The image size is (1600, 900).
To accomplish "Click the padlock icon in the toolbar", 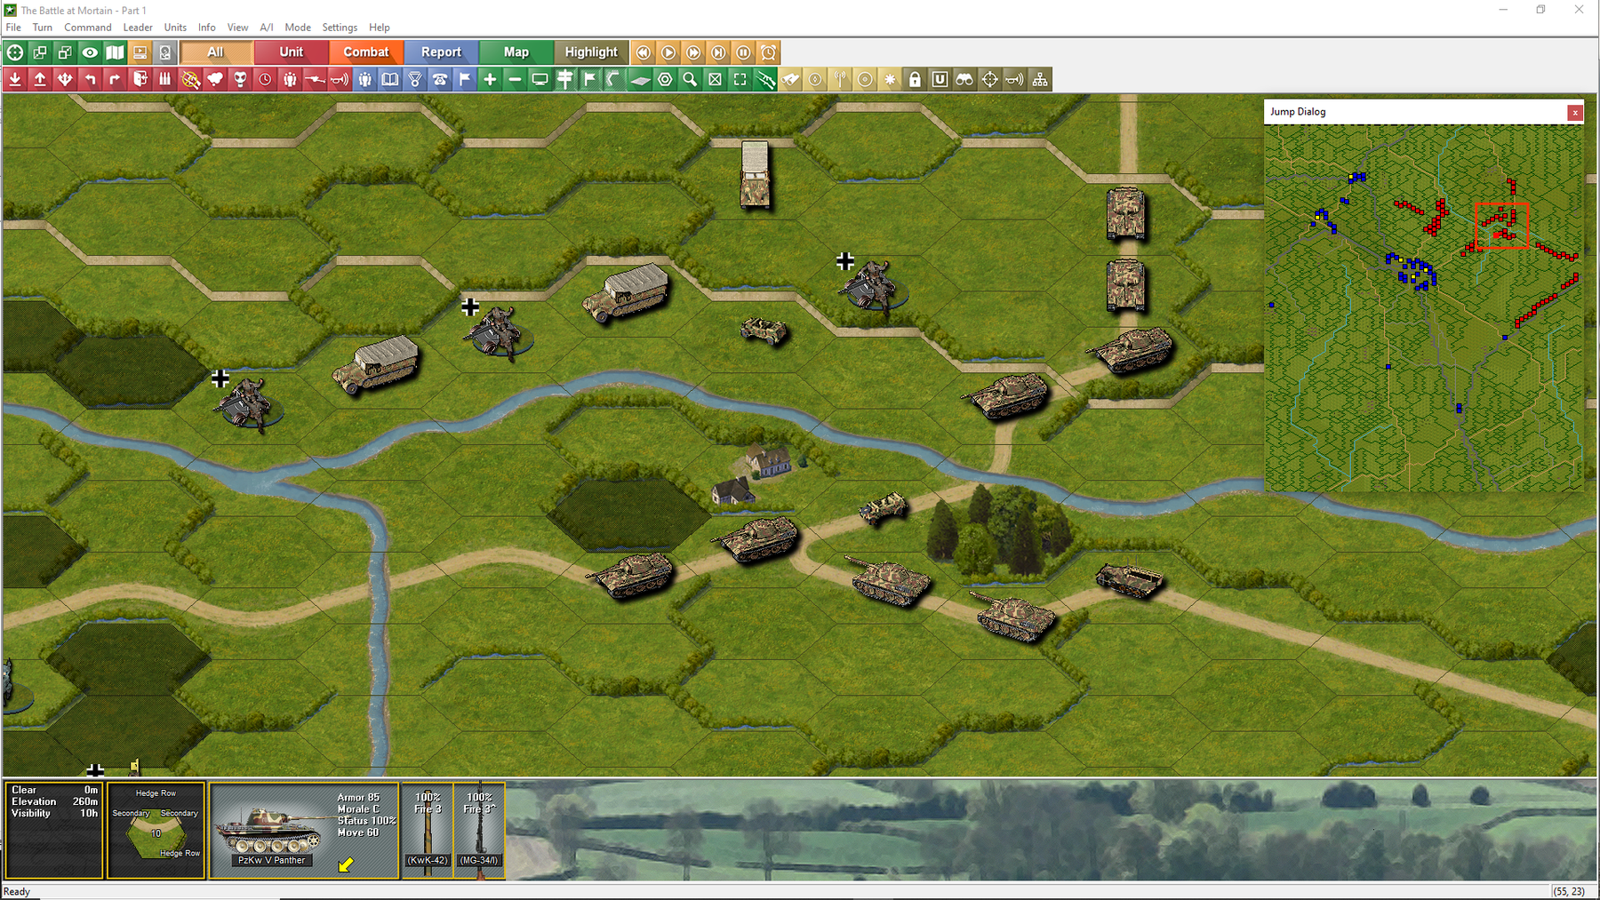I will (915, 80).
